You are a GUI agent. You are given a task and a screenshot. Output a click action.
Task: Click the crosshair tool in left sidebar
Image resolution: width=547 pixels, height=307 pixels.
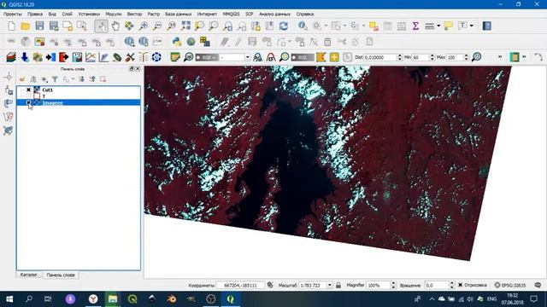click(x=9, y=77)
